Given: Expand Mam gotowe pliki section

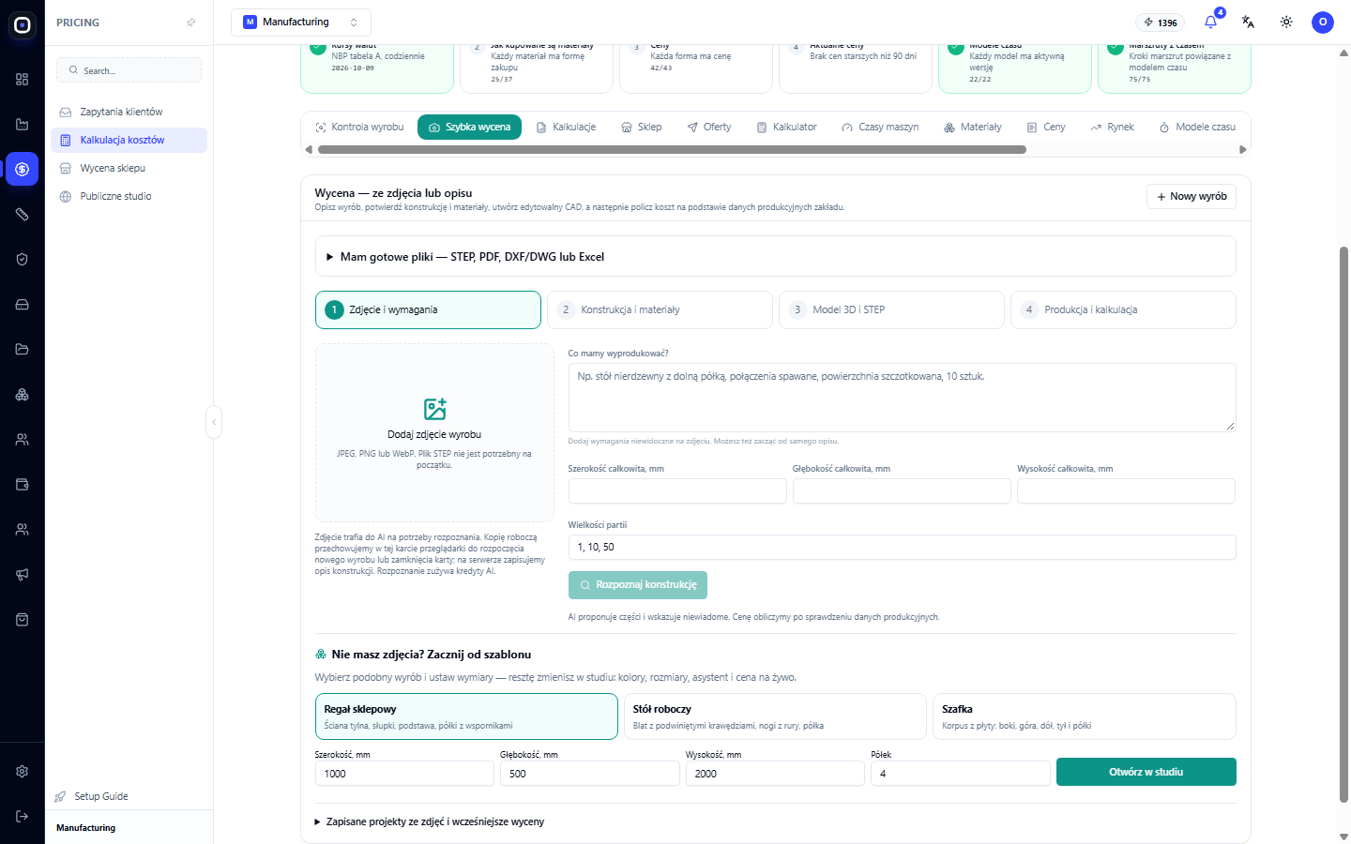Looking at the screenshot, I should [x=775, y=256].
